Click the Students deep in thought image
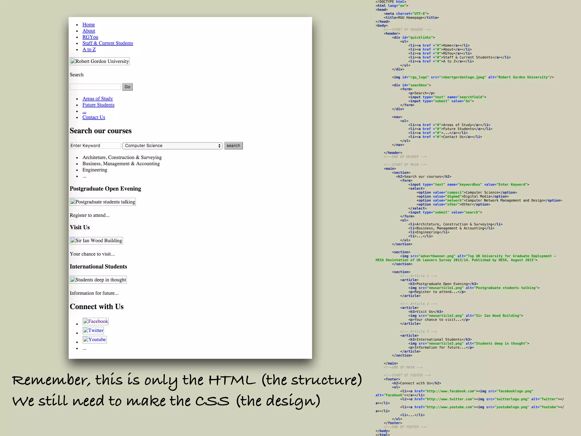The height and width of the screenshot is (436, 581). 98,280
